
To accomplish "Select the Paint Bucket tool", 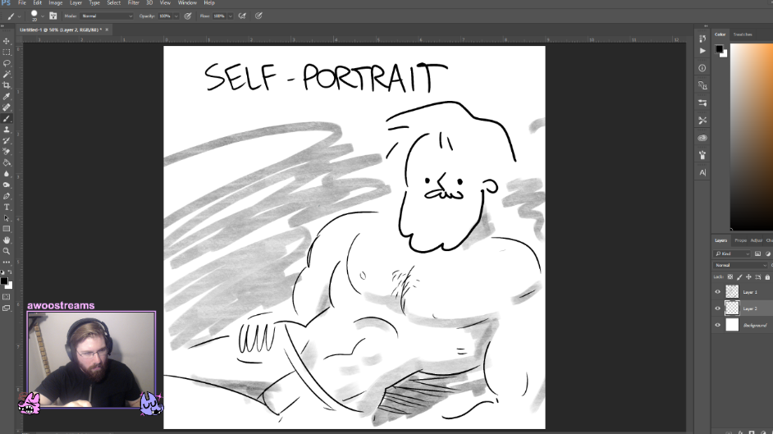I will 7,163.
